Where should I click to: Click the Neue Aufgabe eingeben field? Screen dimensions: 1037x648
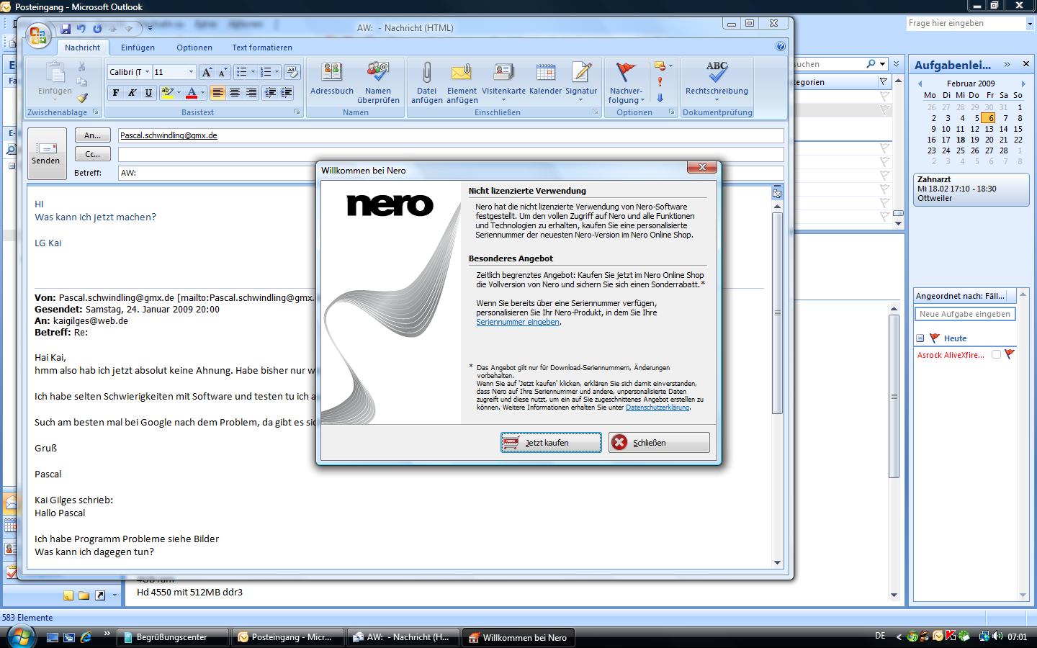pyautogui.click(x=965, y=314)
